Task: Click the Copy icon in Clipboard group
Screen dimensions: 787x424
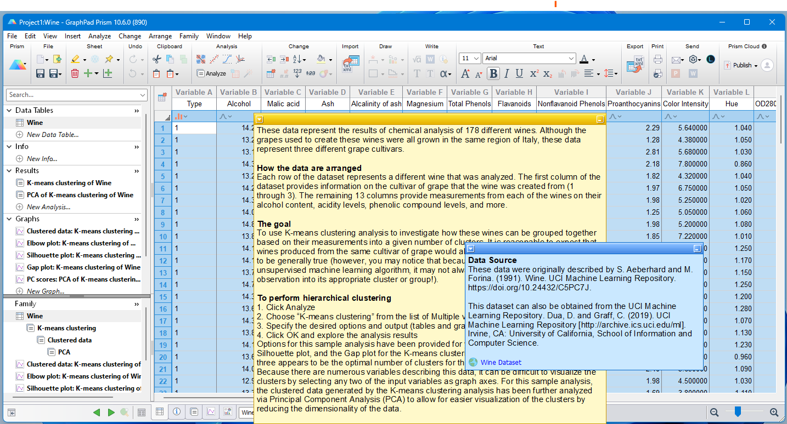Action: point(170,59)
